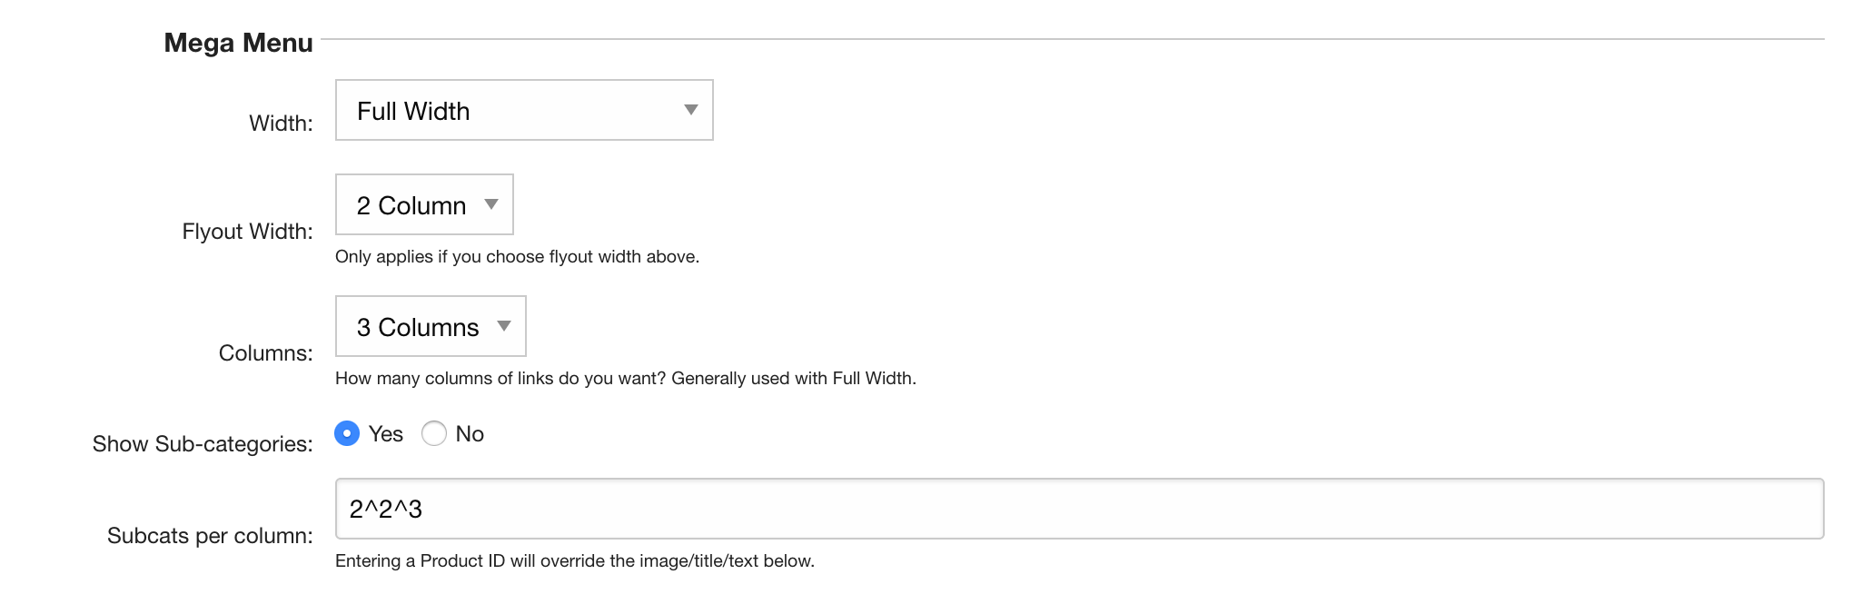Click the Product ID override help text
Image resolution: width=1862 pixels, height=614 pixels.
pyautogui.click(x=575, y=561)
